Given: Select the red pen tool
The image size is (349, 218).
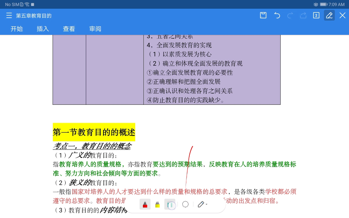Looking at the screenshot, I should [145, 204].
